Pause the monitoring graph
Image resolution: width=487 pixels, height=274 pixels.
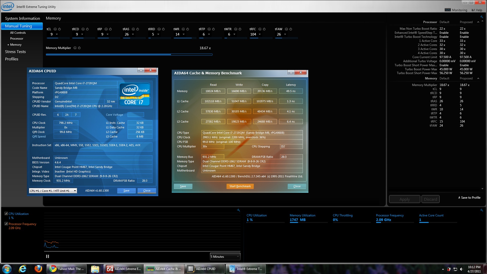pos(47,256)
